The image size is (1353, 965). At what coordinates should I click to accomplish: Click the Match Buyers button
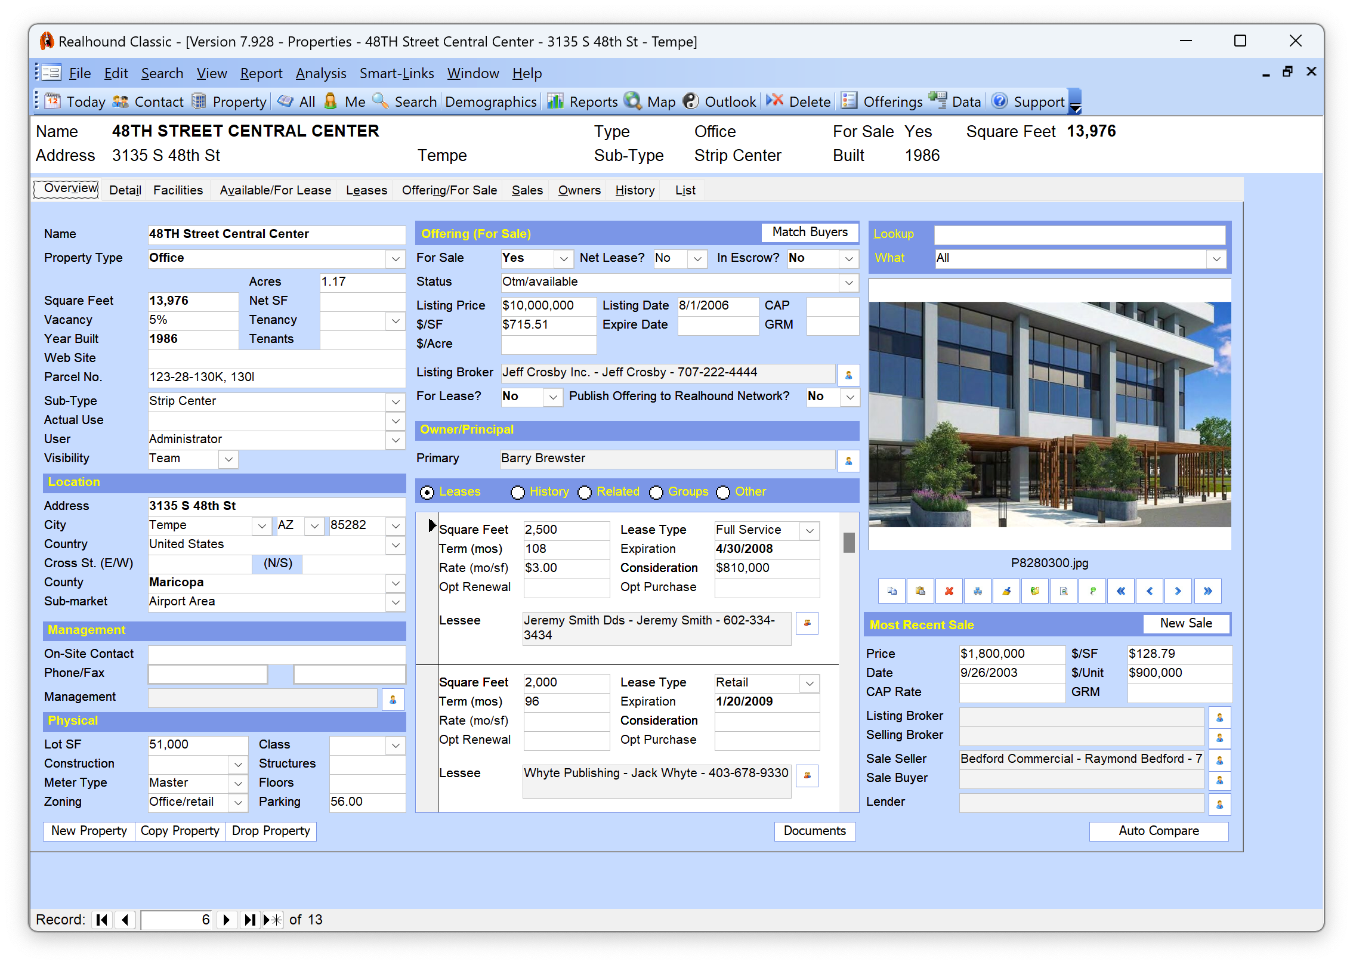click(810, 232)
